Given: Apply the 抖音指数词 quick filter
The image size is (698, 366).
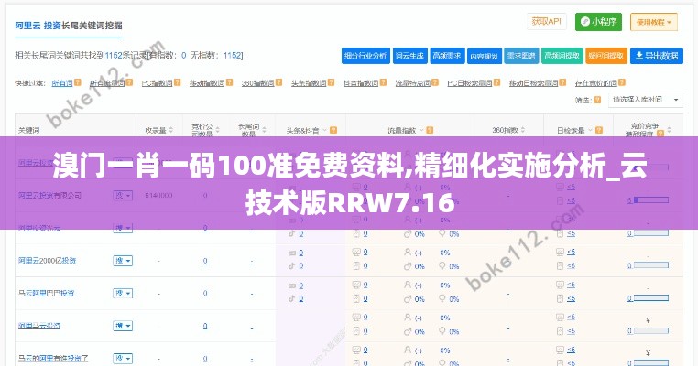Looking at the screenshot, I should click(361, 82).
